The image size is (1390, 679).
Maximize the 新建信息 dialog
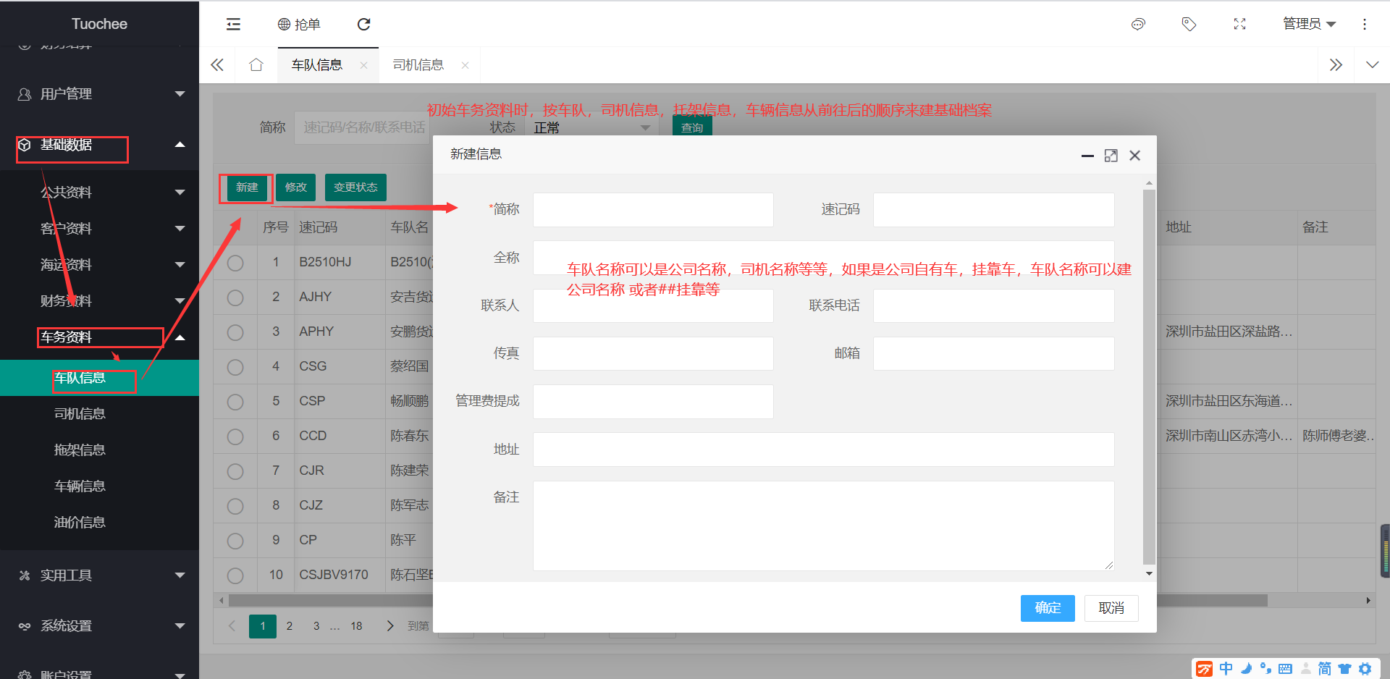[1111, 156]
